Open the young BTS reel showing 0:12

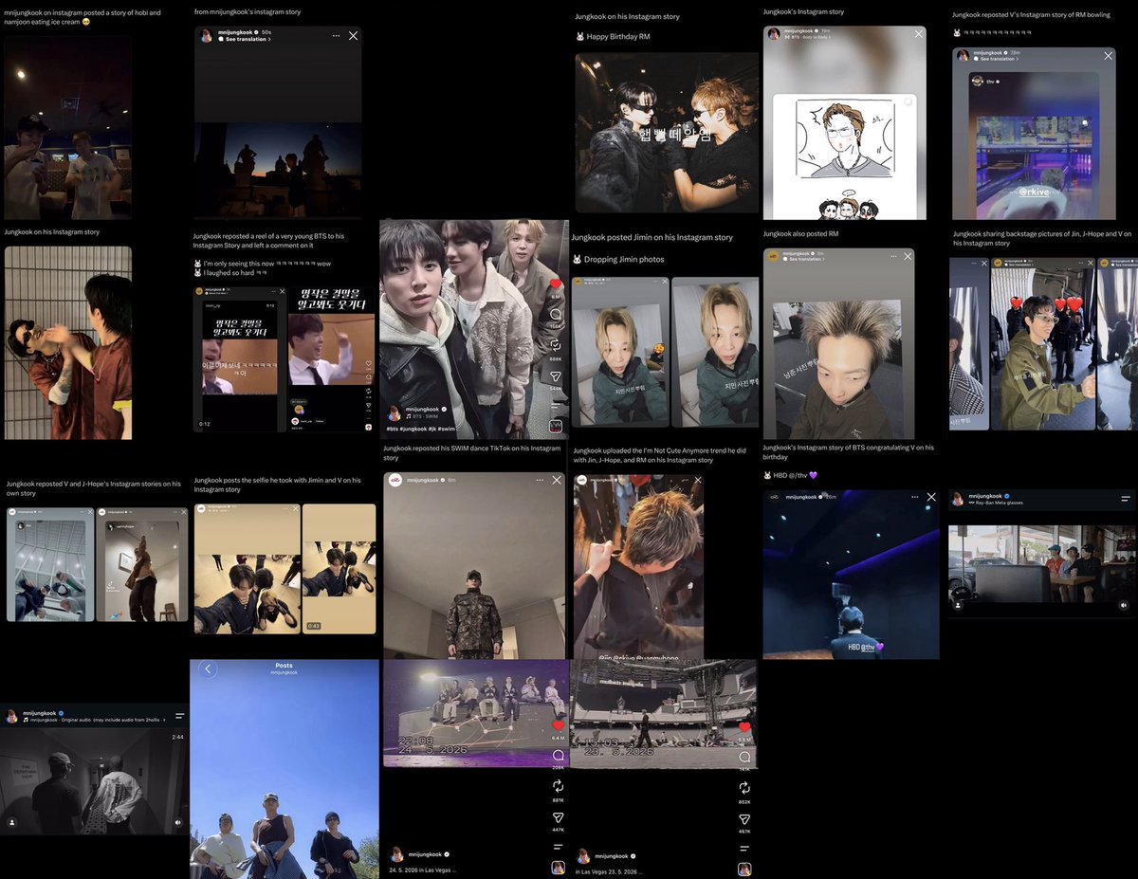pyautogui.click(x=238, y=358)
